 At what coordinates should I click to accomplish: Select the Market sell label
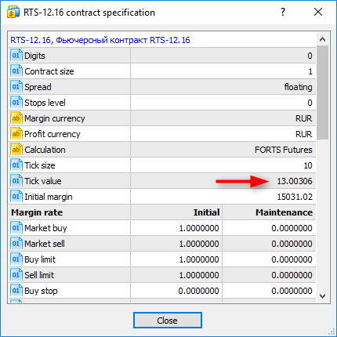pyautogui.click(x=45, y=244)
